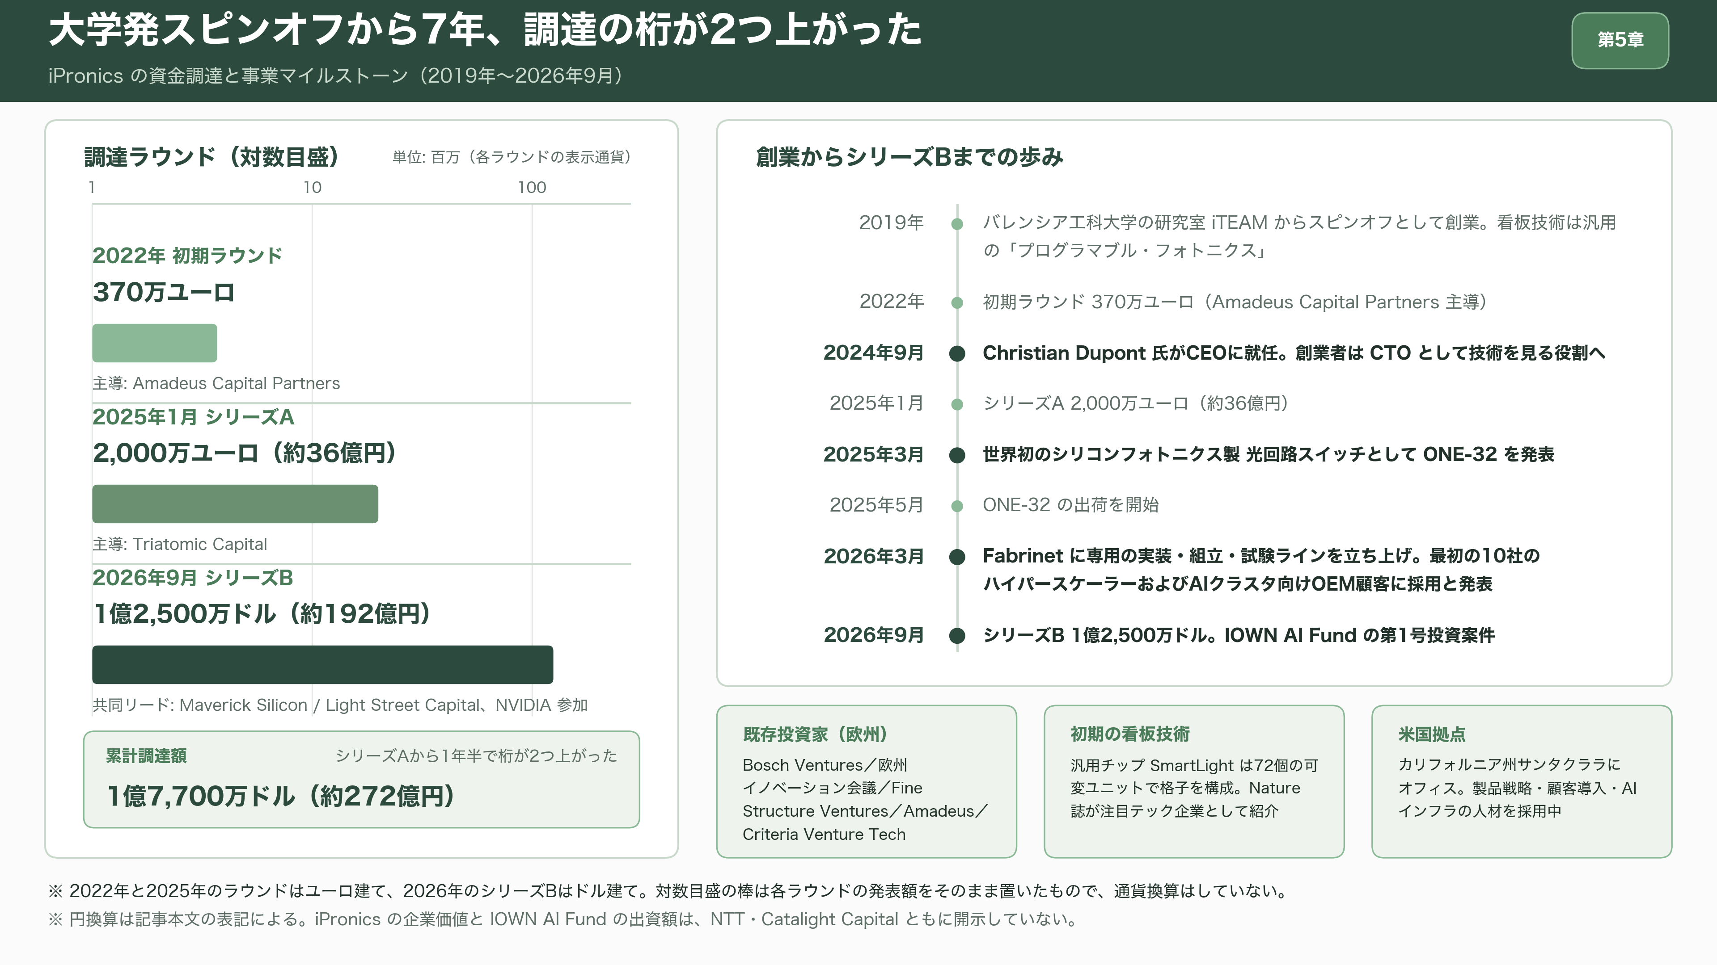Click the second footnote about 円換算
Screen dimensions: 1717x965
click(564, 920)
